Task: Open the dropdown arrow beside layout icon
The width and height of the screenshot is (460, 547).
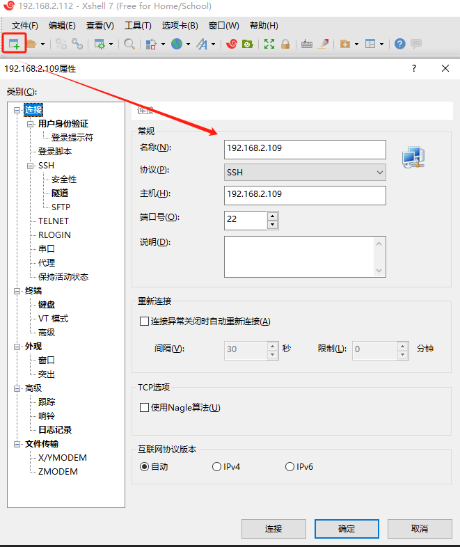Action: click(381, 45)
